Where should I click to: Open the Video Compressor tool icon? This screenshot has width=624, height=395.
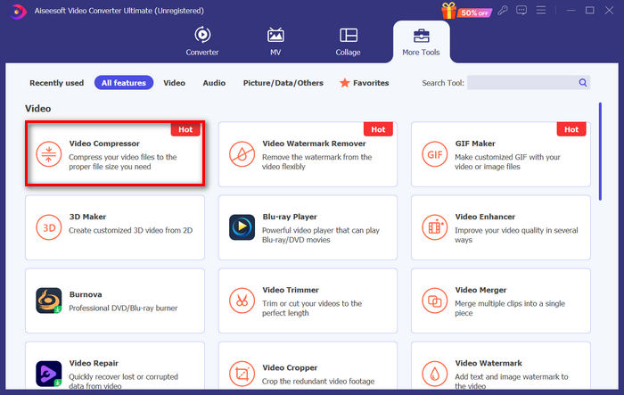tap(48, 154)
